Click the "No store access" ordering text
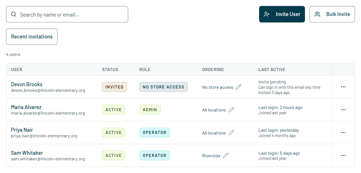The image size is (361, 173). pos(218,87)
